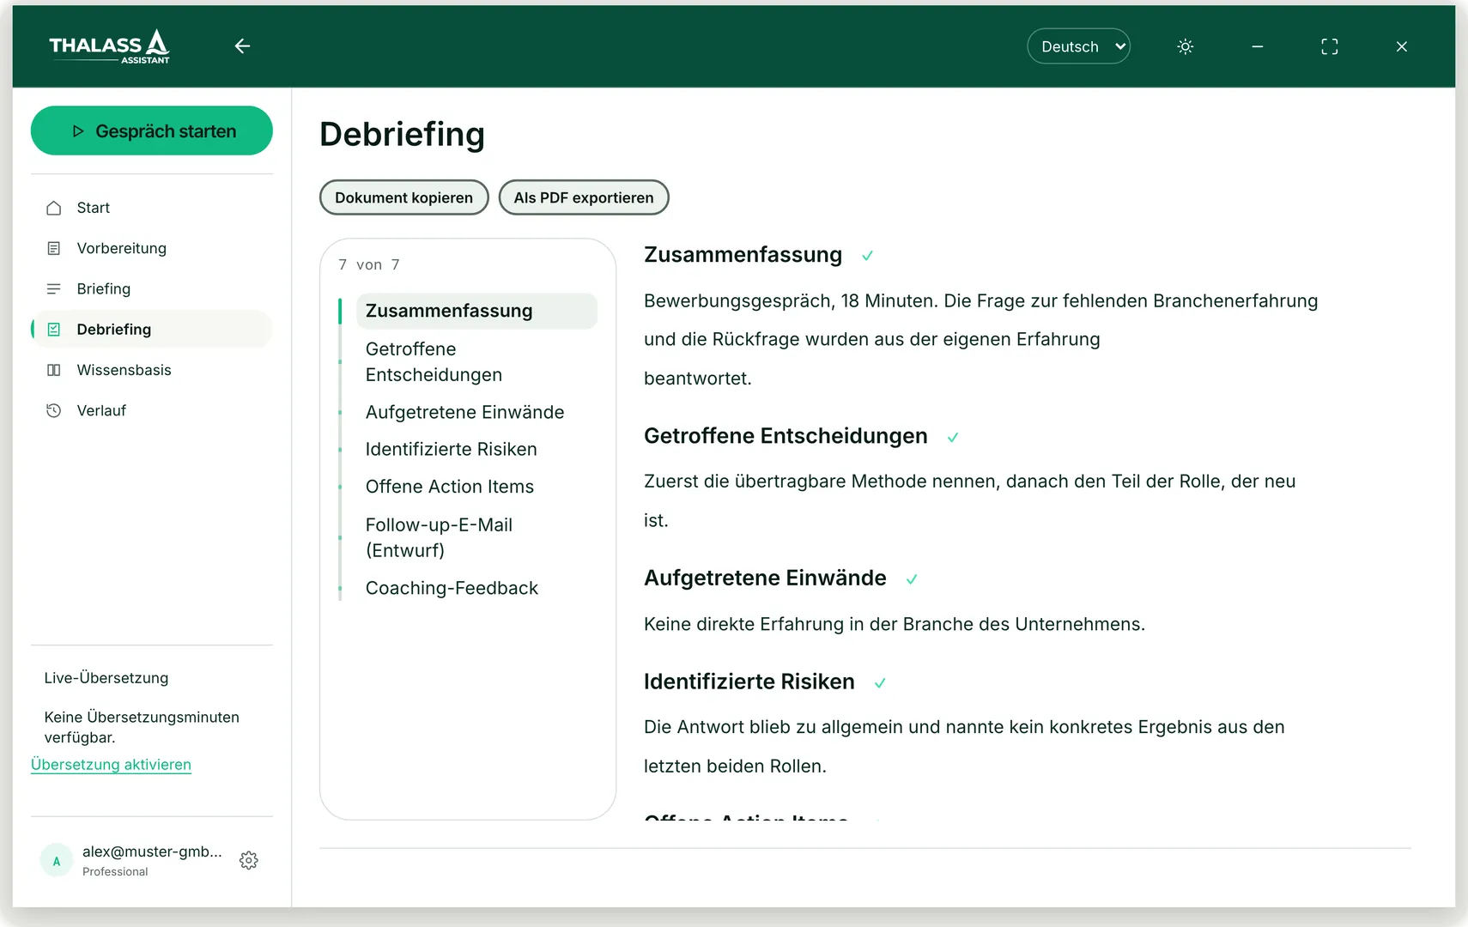Jump to Offene Action Items in the outline
The image size is (1468, 927).
476,487
